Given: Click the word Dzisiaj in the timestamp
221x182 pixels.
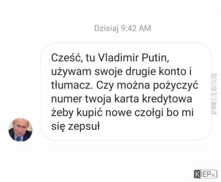Looking at the screenshot, I should (x=106, y=28).
